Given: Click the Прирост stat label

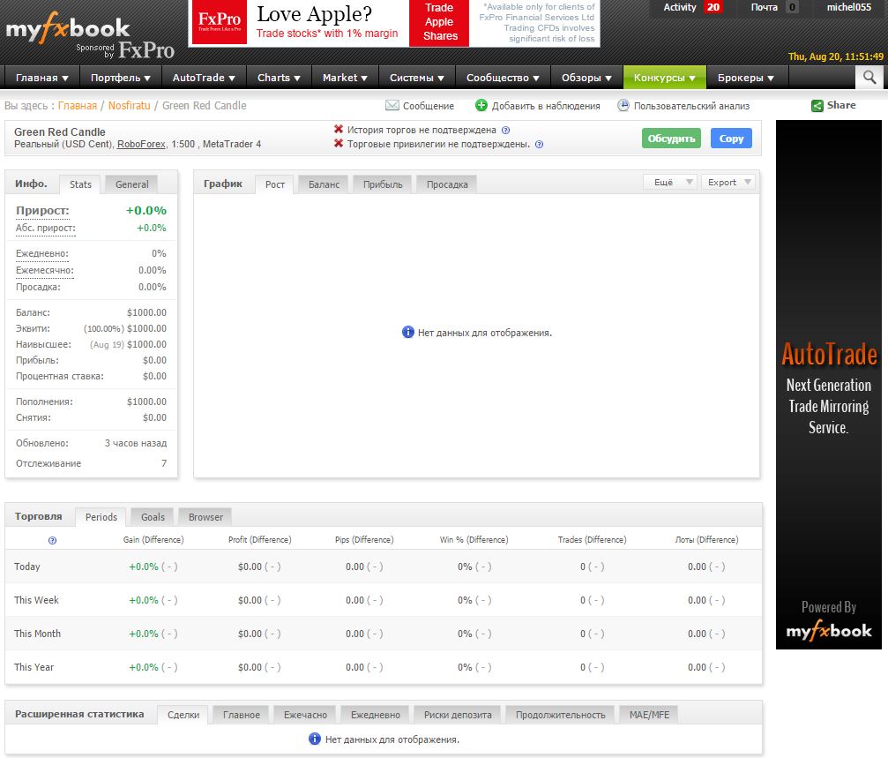Looking at the screenshot, I should [x=42, y=211].
